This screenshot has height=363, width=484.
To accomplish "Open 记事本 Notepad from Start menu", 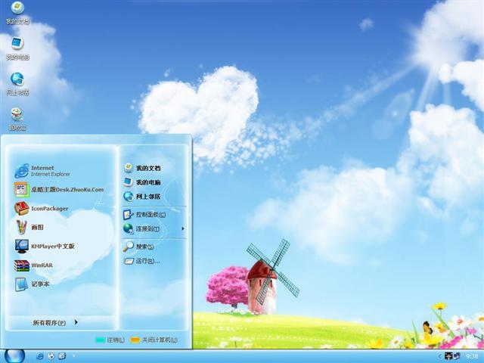I will click(32, 284).
